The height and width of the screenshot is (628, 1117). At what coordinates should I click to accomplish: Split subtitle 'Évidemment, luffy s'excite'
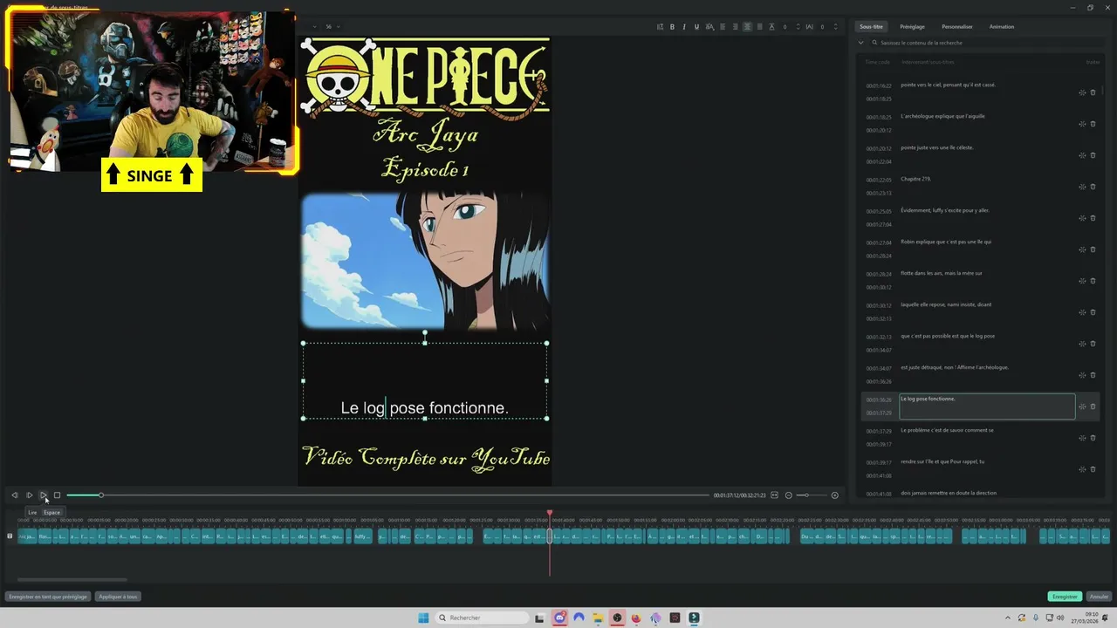(x=1082, y=218)
